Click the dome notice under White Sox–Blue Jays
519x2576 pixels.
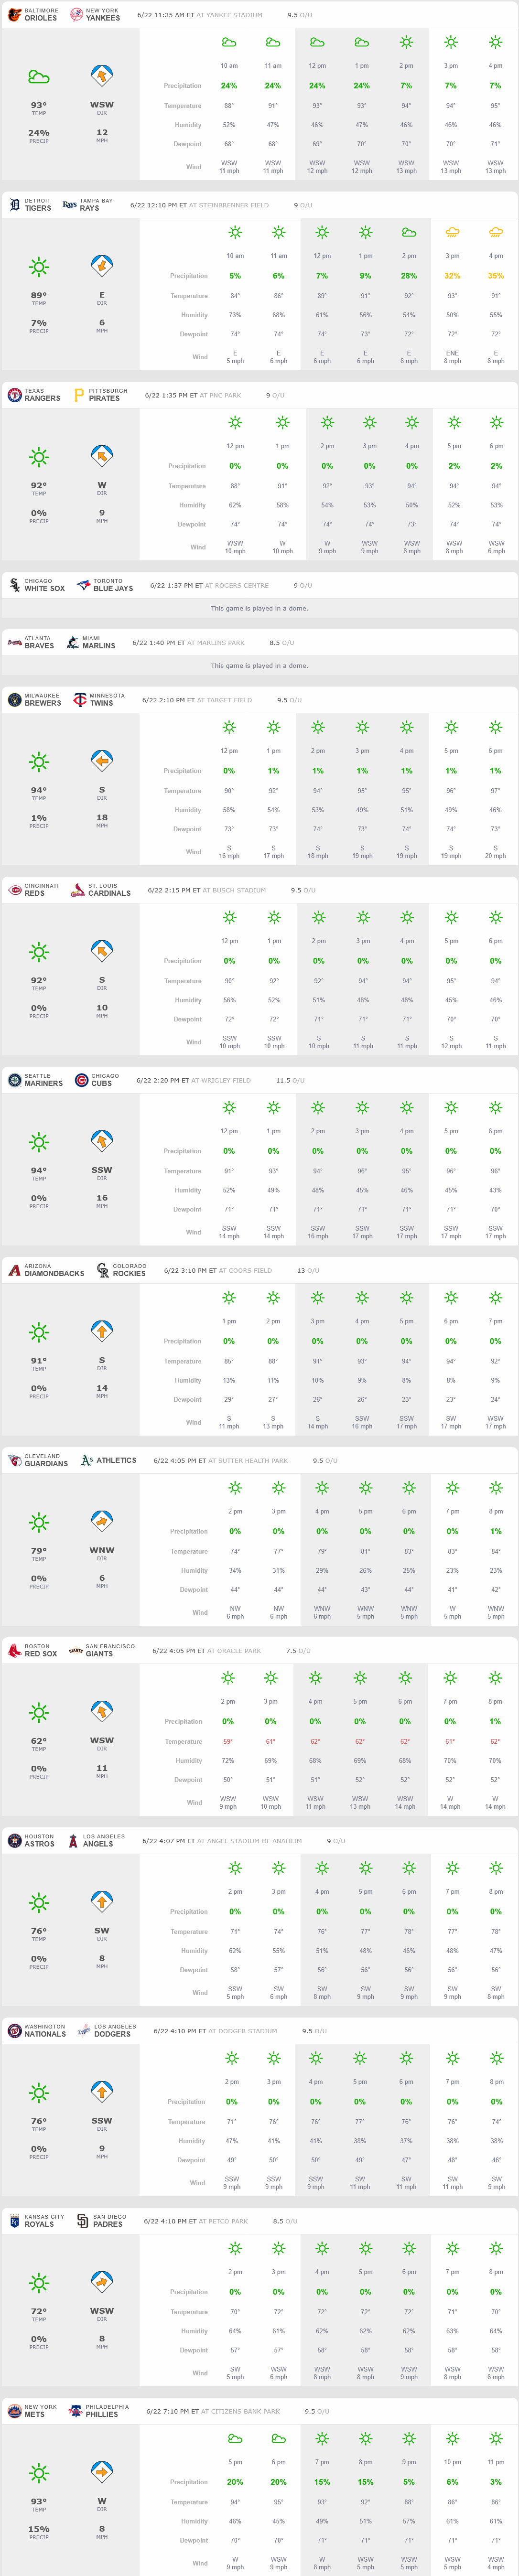259,608
